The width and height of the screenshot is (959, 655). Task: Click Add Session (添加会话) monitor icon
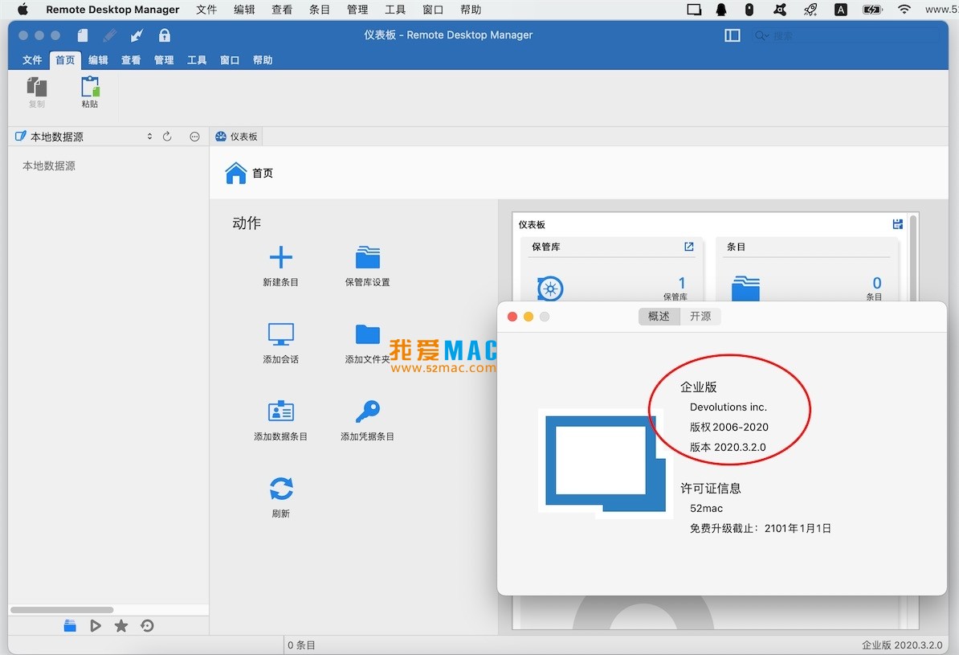click(280, 334)
